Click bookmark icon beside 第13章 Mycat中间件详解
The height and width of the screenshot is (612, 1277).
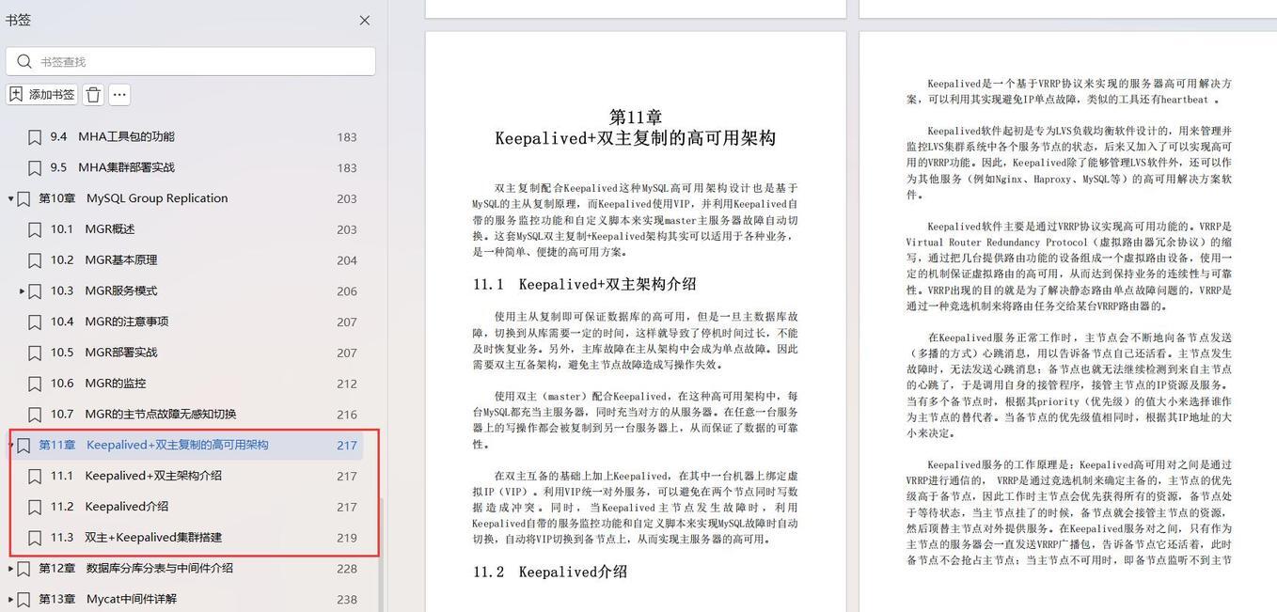click(24, 600)
